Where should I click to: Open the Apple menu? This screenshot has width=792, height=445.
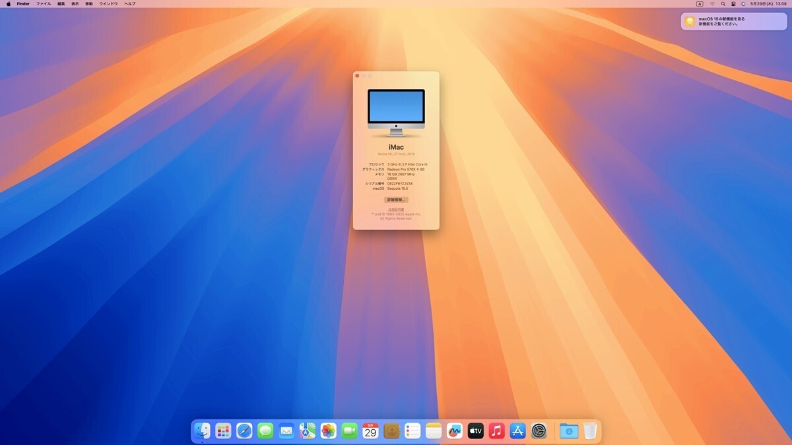click(x=8, y=4)
